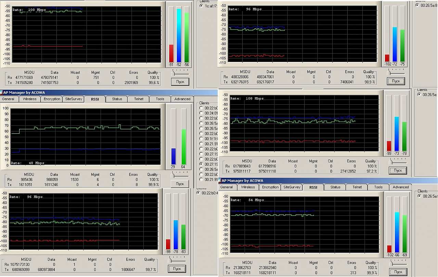Select the unselected 00:27:19 client radio

tap(202, 154)
